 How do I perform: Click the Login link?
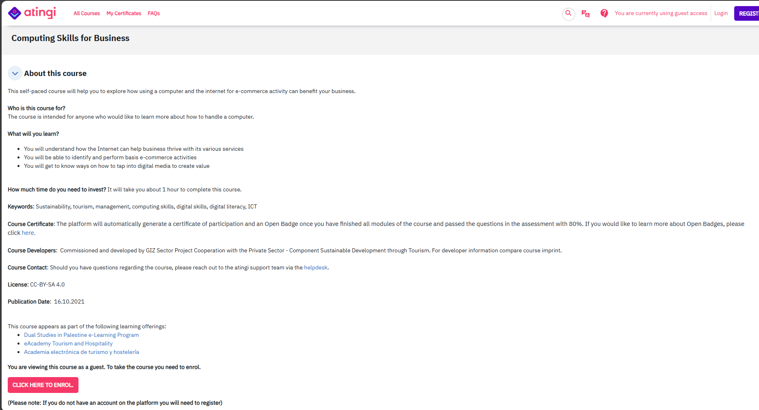coord(721,13)
